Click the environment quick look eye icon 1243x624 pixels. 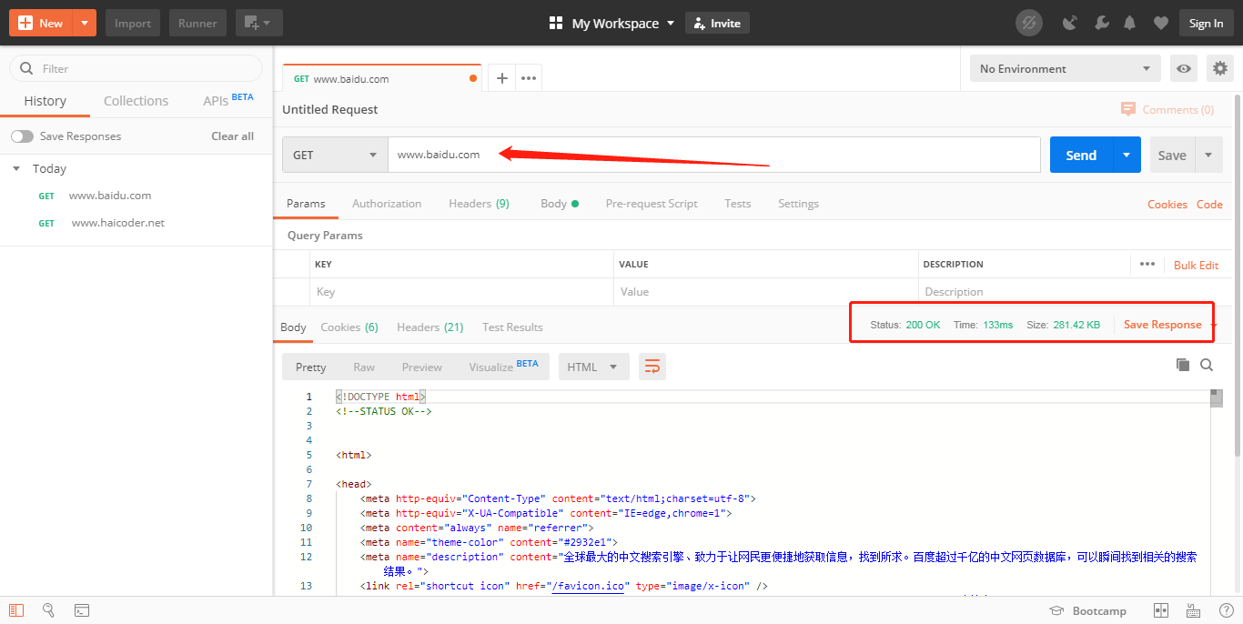tap(1183, 68)
